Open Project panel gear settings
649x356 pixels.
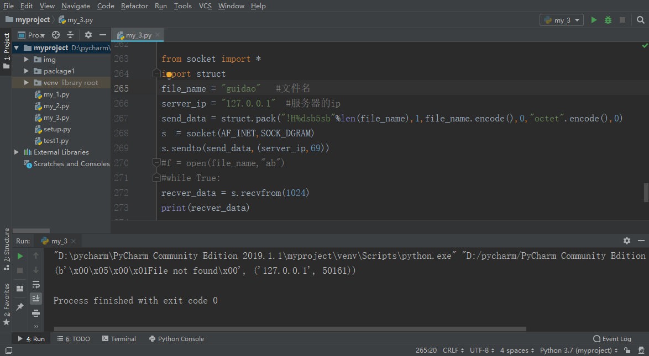[88, 35]
